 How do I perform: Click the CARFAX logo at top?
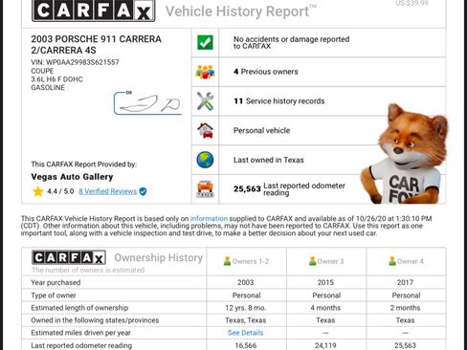click(x=94, y=11)
